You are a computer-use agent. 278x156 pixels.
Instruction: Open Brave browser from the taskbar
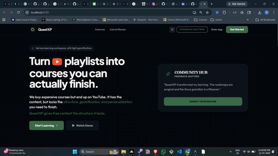[x=156, y=152]
